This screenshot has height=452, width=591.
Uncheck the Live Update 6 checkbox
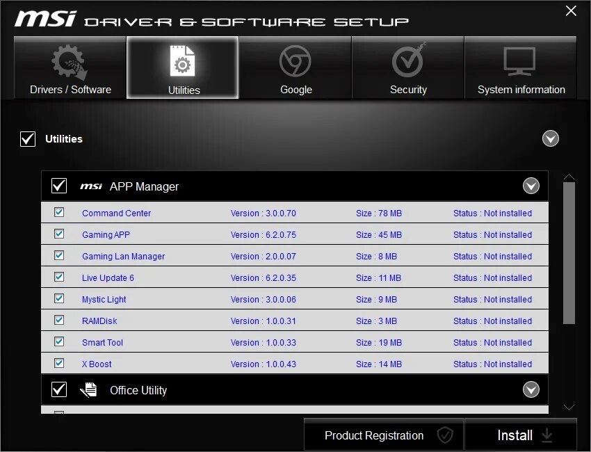pos(59,277)
